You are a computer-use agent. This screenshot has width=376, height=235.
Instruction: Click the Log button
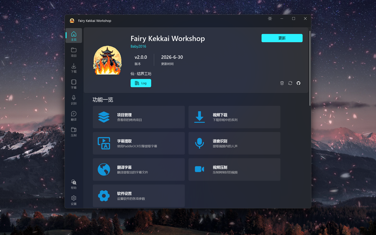tap(141, 83)
